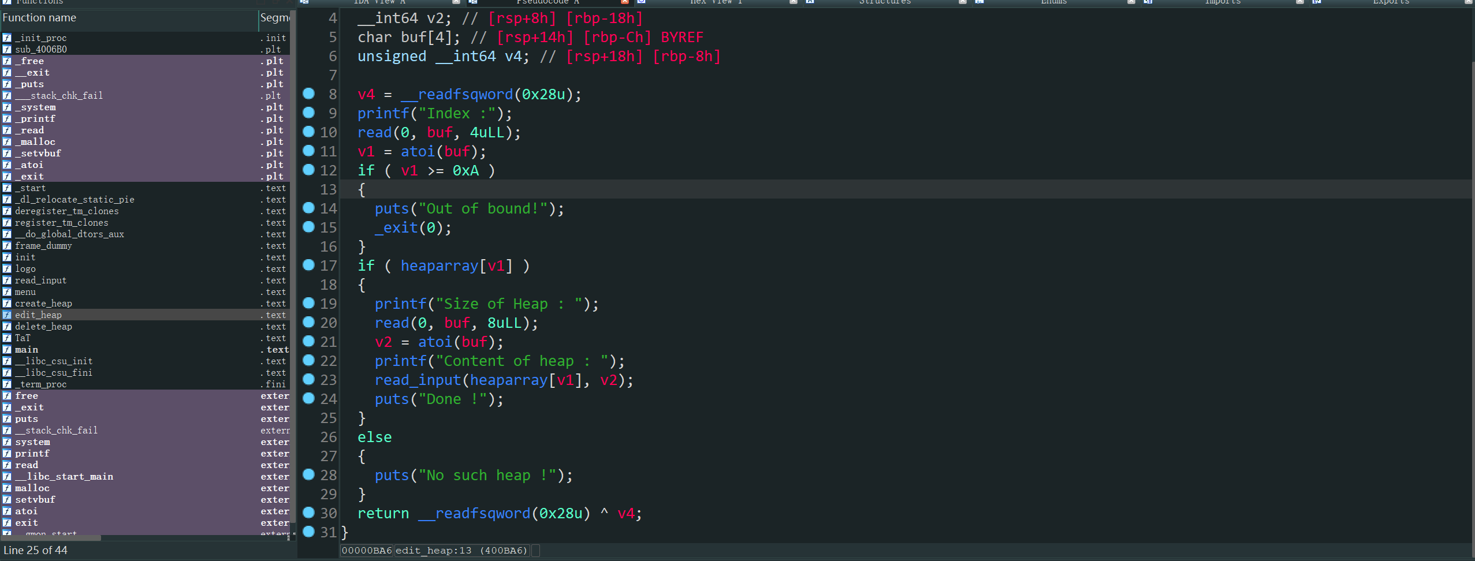Click the function icon beside _setvbuf

click(x=7, y=154)
